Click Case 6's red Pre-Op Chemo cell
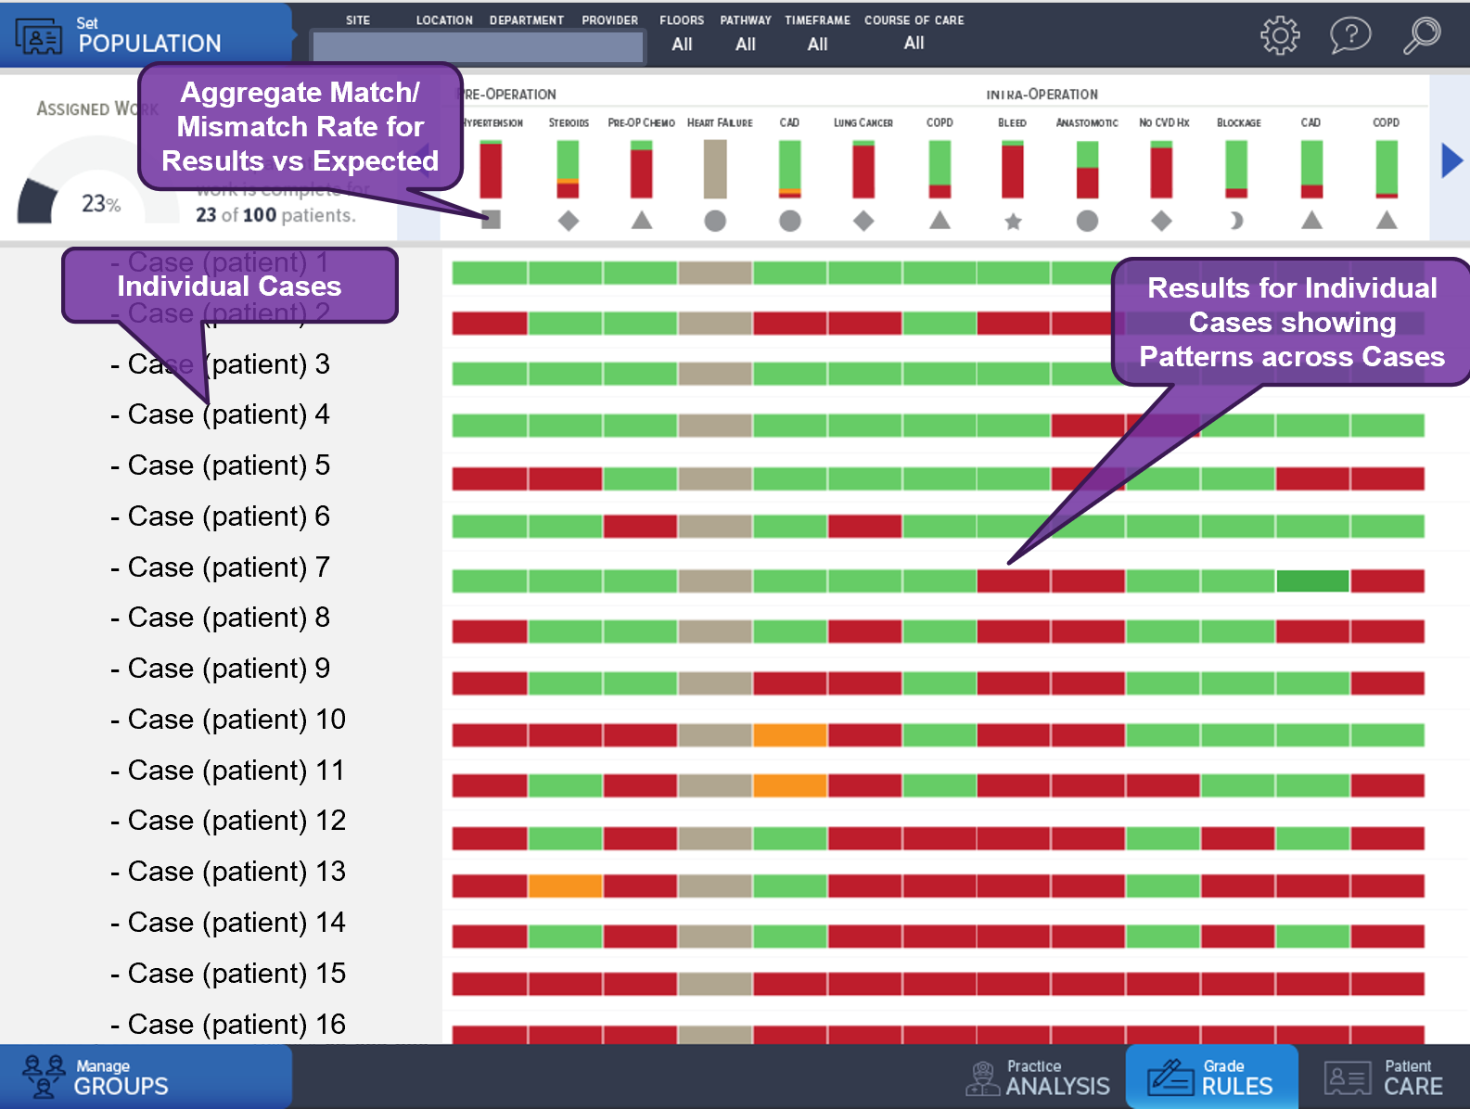Image resolution: width=1470 pixels, height=1109 pixels. [640, 527]
